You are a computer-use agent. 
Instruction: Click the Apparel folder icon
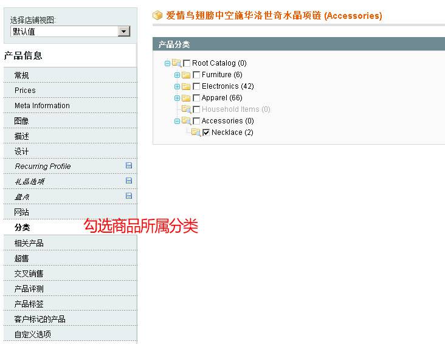point(186,98)
